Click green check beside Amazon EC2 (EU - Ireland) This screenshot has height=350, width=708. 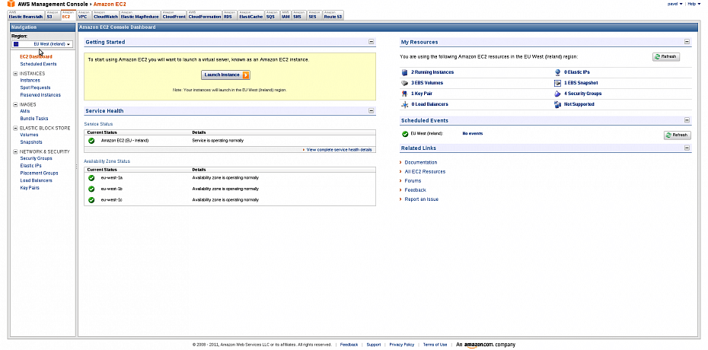point(91,141)
